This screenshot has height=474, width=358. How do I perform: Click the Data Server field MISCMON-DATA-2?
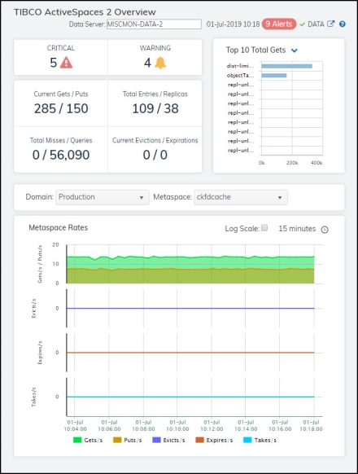pos(154,24)
